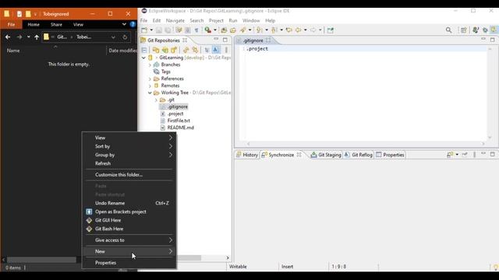Click Add existing Git repository icon
The height and width of the screenshot is (280, 499).
(156, 50)
